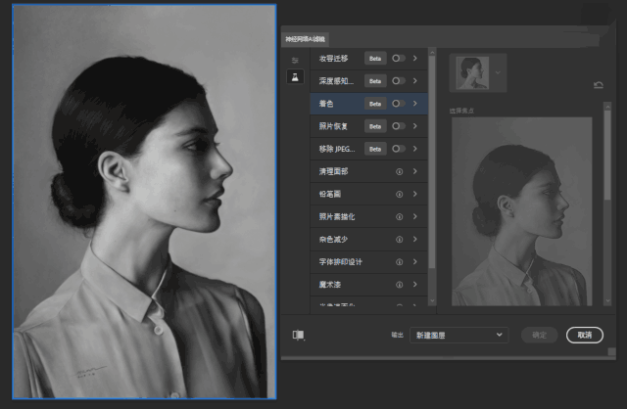The width and height of the screenshot is (627, 409).
Task: Enable the 妆容迁移 filter toggle
Action: 398,58
